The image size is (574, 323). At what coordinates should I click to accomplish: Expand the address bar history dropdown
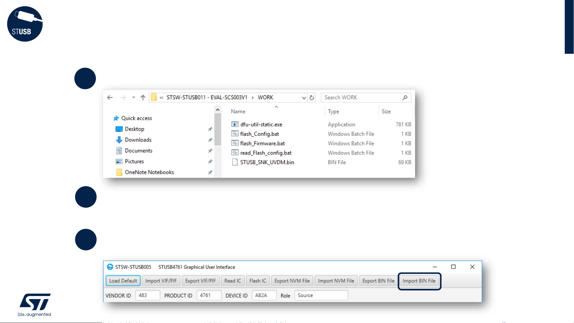[x=304, y=98]
